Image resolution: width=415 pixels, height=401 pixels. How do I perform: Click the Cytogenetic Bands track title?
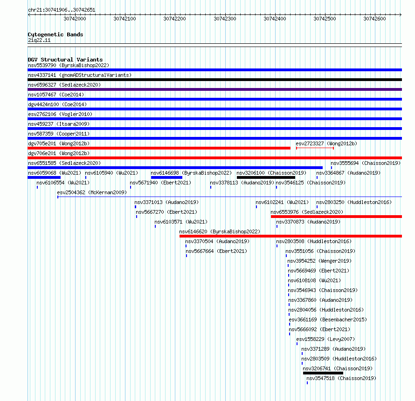(55, 34)
